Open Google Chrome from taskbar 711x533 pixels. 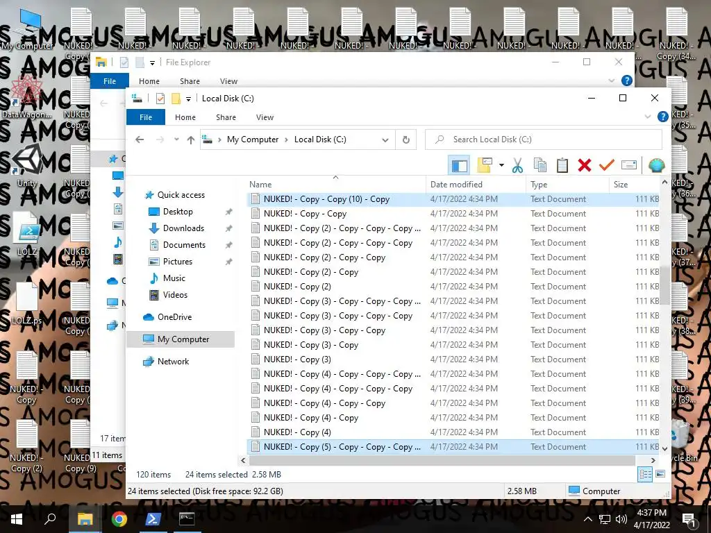(x=119, y=519)
